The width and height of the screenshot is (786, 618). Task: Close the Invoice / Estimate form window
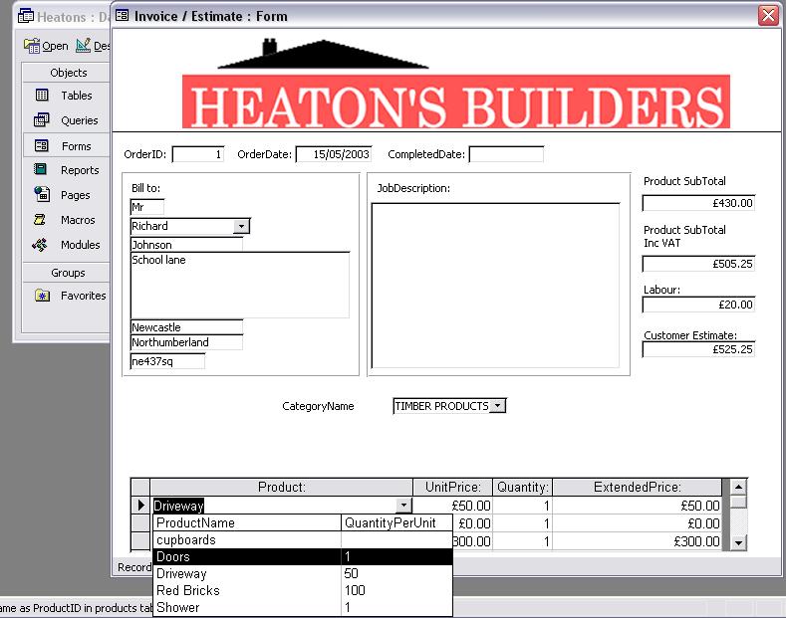(768, 16)
